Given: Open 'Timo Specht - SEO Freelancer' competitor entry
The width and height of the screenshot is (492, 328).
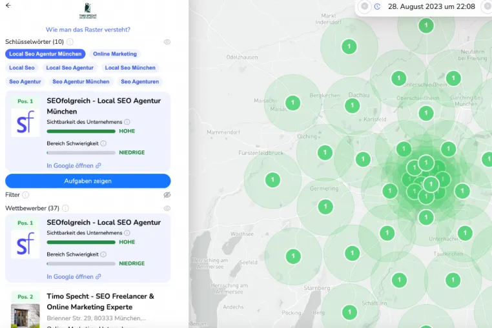Looking at the screenshot, I should (x=101, y=302).
